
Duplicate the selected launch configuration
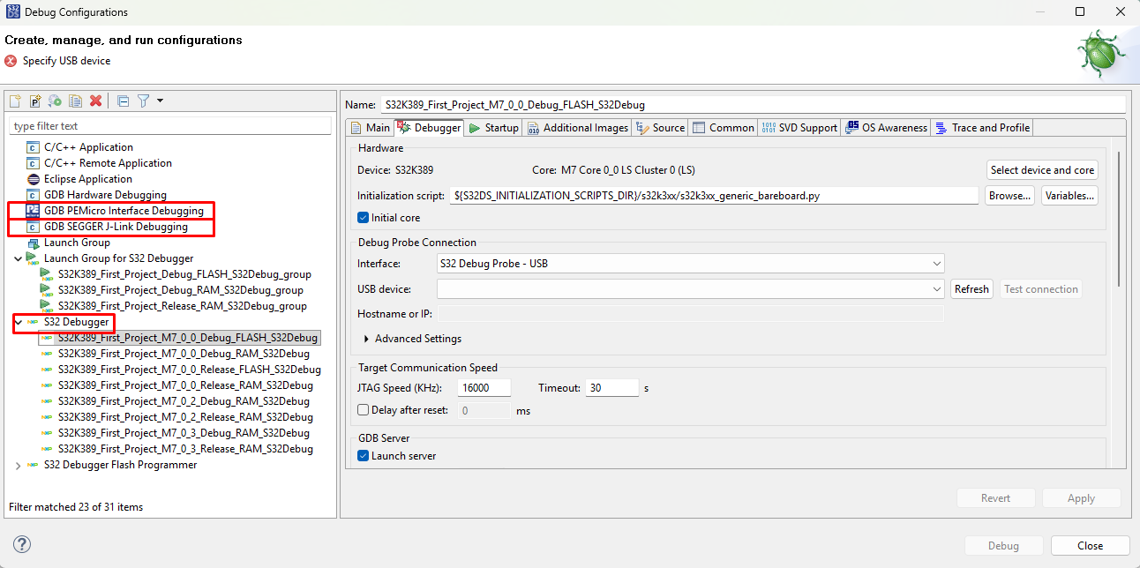click(74, 101)
